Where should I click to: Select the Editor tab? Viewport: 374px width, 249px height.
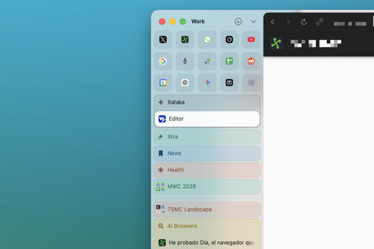(x=207, y=119)
